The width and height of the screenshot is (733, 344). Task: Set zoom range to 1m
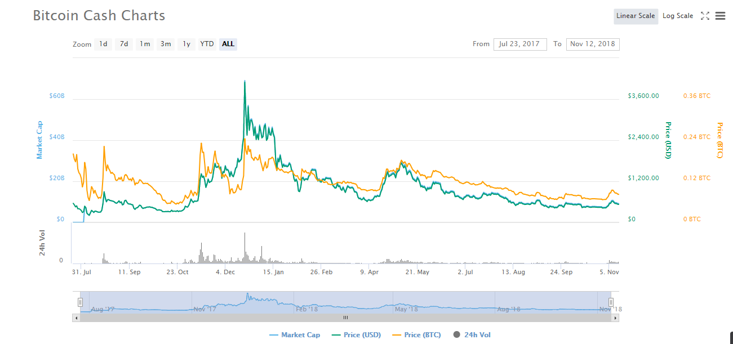[x=145, y=44]
